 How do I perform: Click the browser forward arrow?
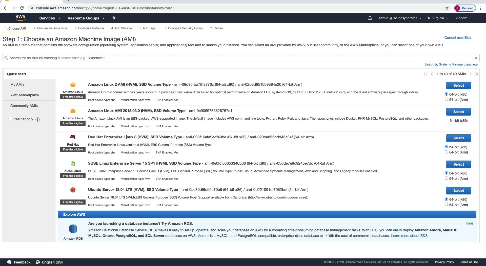14,8
